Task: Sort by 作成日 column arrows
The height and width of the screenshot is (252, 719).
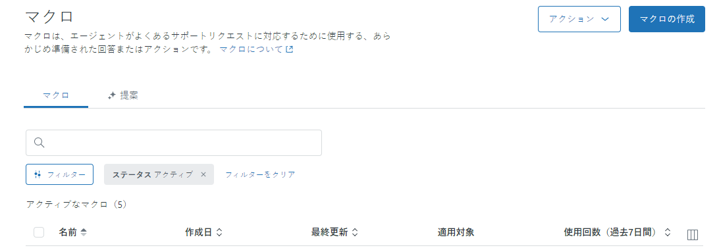Action: (219, 232)
